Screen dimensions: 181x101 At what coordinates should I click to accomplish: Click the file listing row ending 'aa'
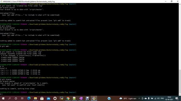tap(20, 70)
